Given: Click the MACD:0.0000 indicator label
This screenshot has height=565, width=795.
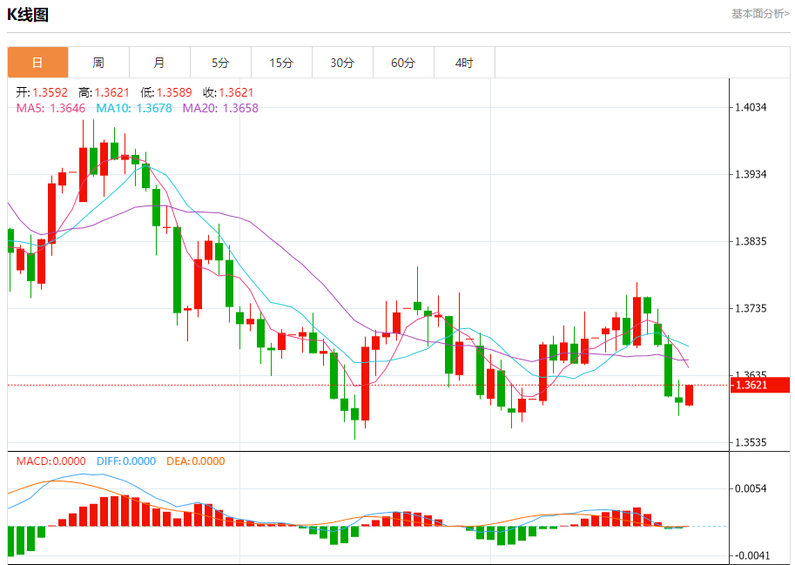Looking at the screenshot, I should 51,461.
